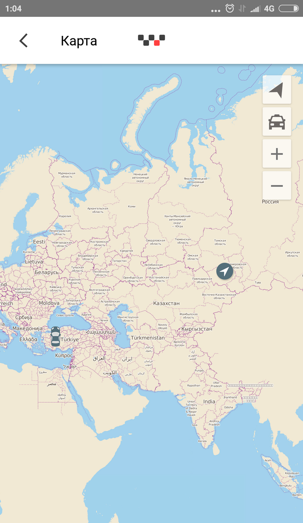Tap the Беларусь label on map
The image size is (303, 523).
[46, 272]
